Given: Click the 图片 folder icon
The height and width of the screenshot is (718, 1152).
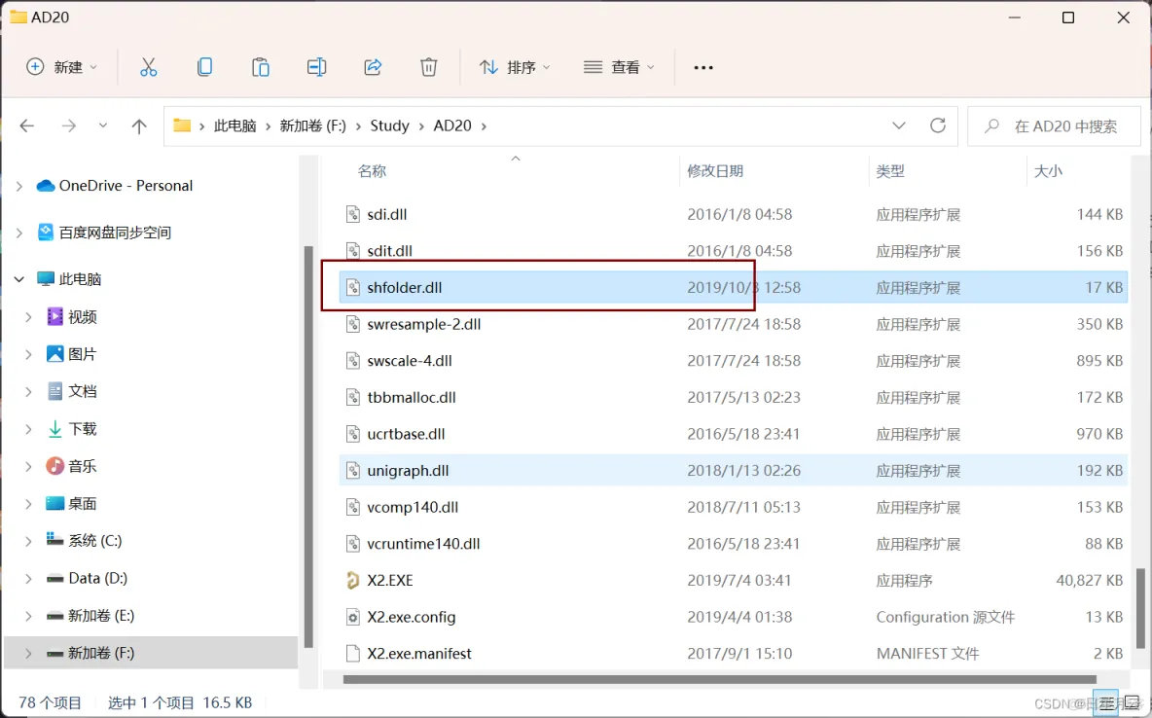Looking at the screenshot, I should point(55,354).
